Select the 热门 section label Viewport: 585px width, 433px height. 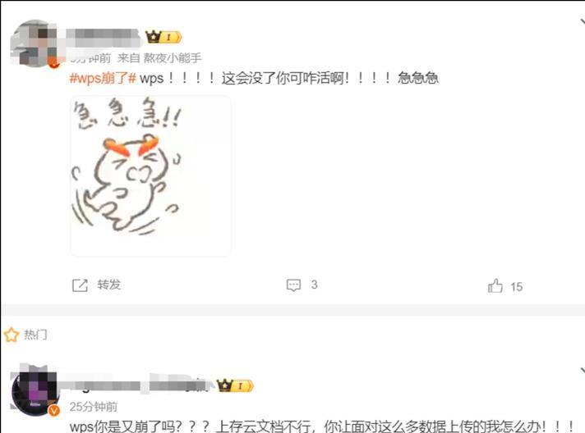coord(35,335)
